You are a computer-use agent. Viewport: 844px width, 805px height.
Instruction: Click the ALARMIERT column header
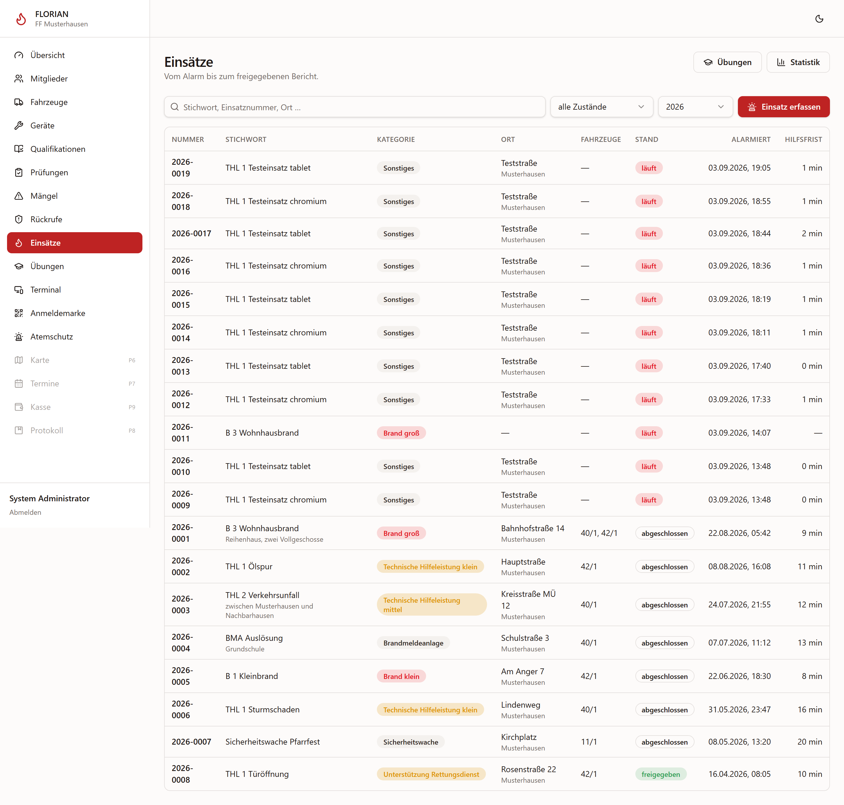click(x=751, y=140)
